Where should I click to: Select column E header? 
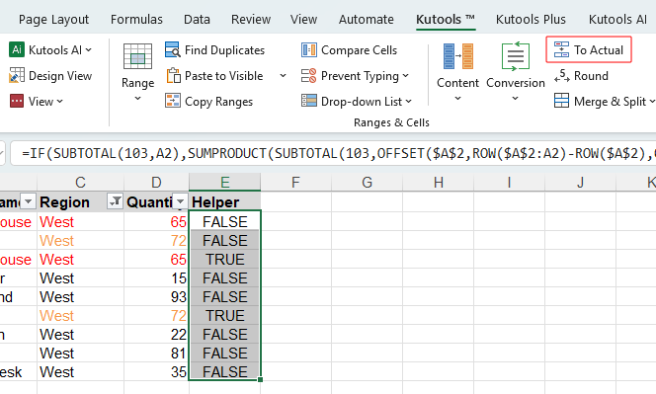tap(224, 183)
